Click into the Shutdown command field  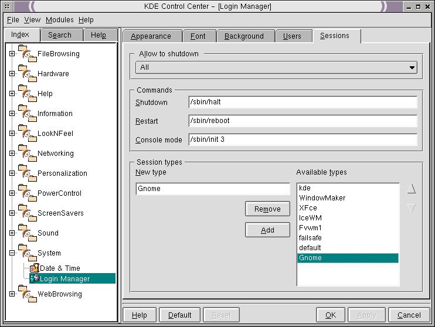pyautogui.click(x=303, y=102)
